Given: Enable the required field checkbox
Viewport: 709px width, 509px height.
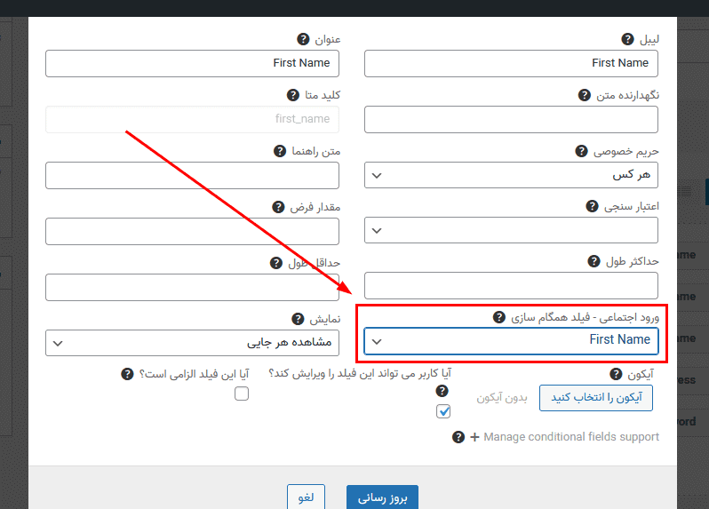Looking at the screenshot, I should tap(242, 394).
